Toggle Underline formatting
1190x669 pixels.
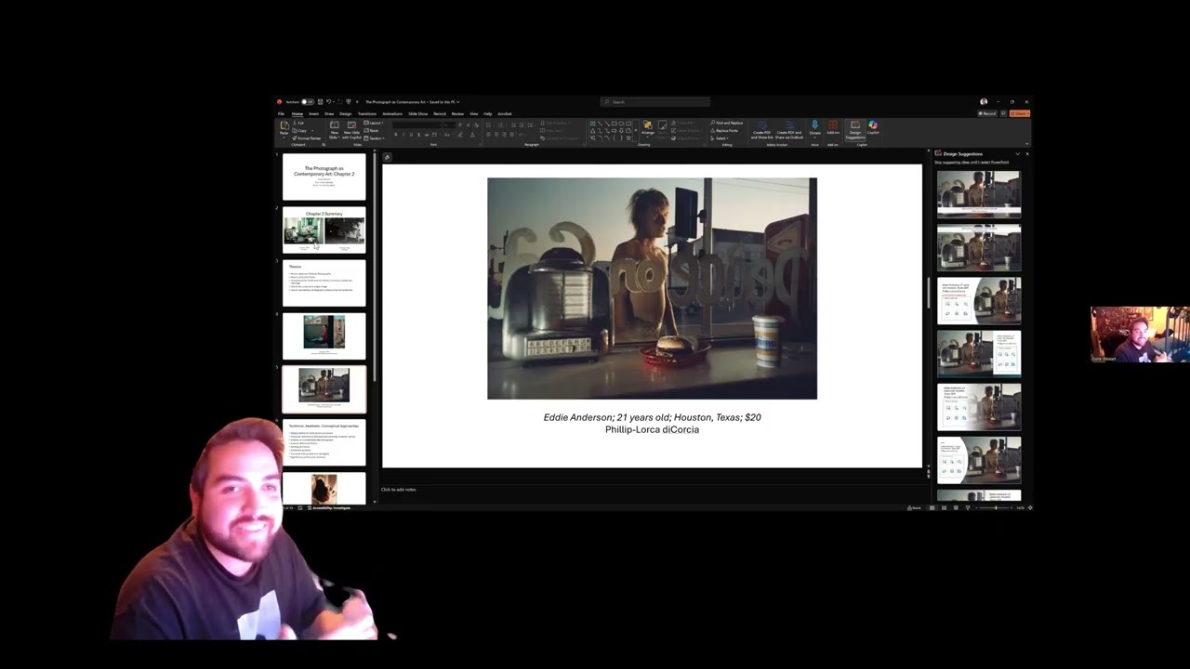411,135
